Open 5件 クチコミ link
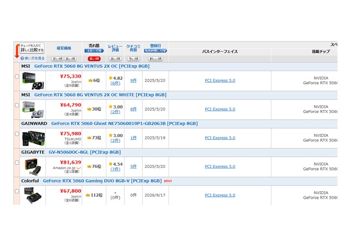 click(x=133, y=166)
